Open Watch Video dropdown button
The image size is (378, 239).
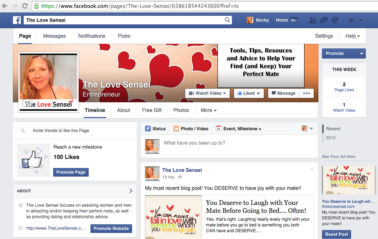pyautogui.click(x=207, y=93)
